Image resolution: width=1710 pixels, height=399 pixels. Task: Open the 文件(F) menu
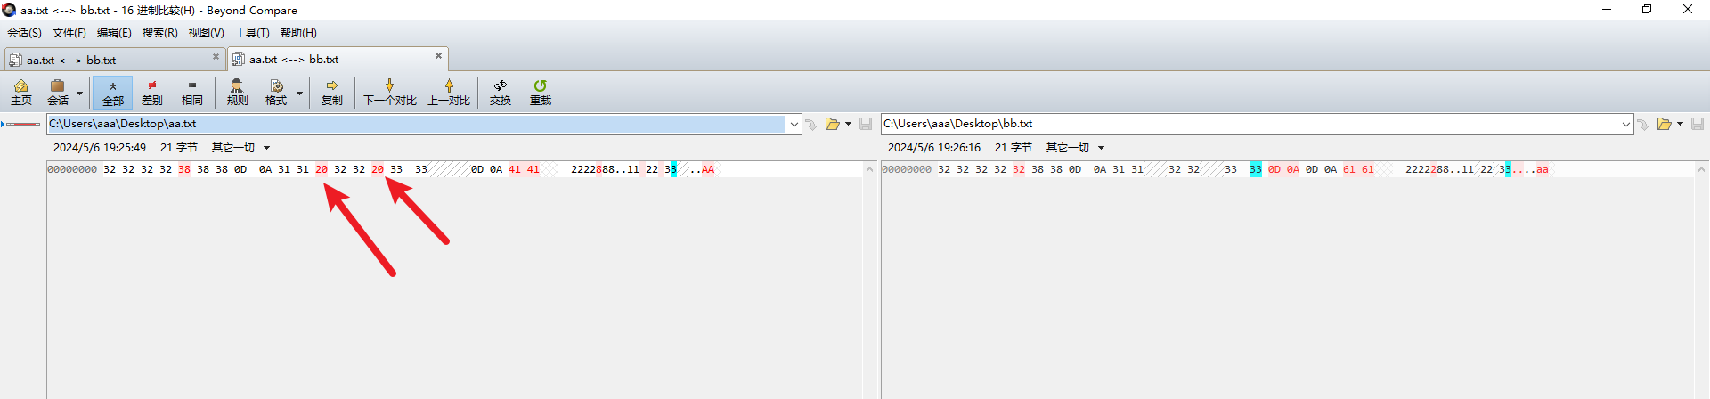69,33
